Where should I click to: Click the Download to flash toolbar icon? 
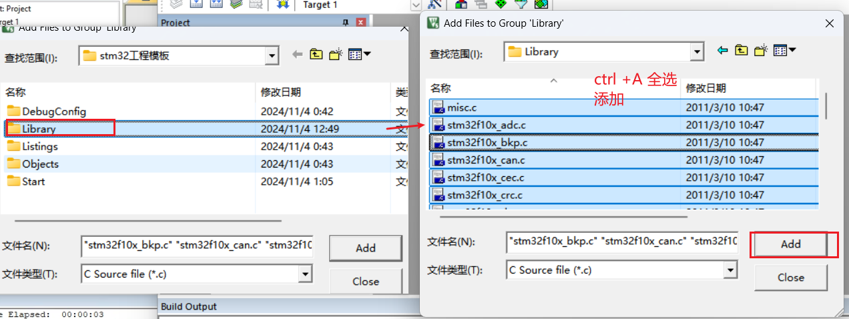click(282, 4)
